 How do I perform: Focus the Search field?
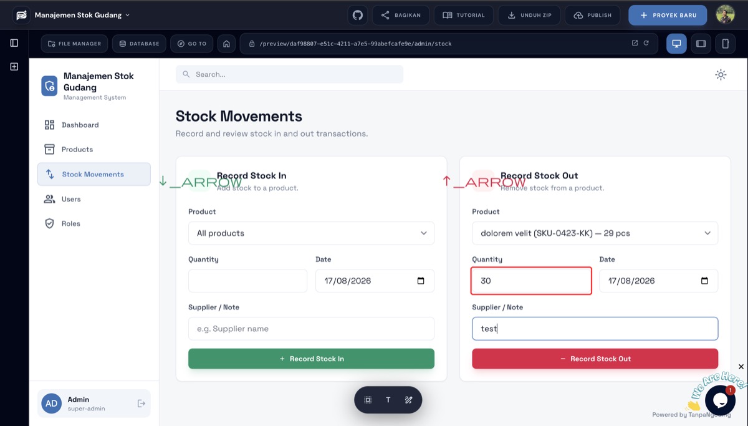(289, 74)
